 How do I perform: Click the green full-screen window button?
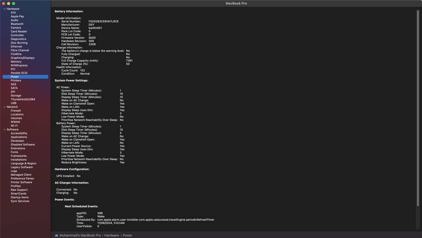coord(13,4)
